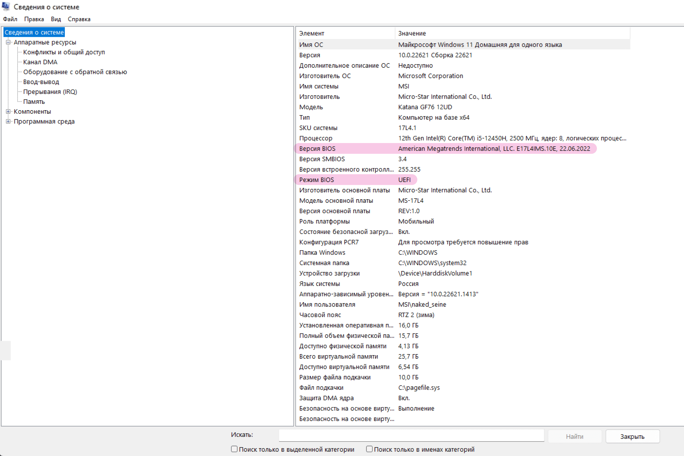Collapse the Аппаратные ресурсы tree node
The height and width of the screenshot is (456, 684).
pos(8,42)
